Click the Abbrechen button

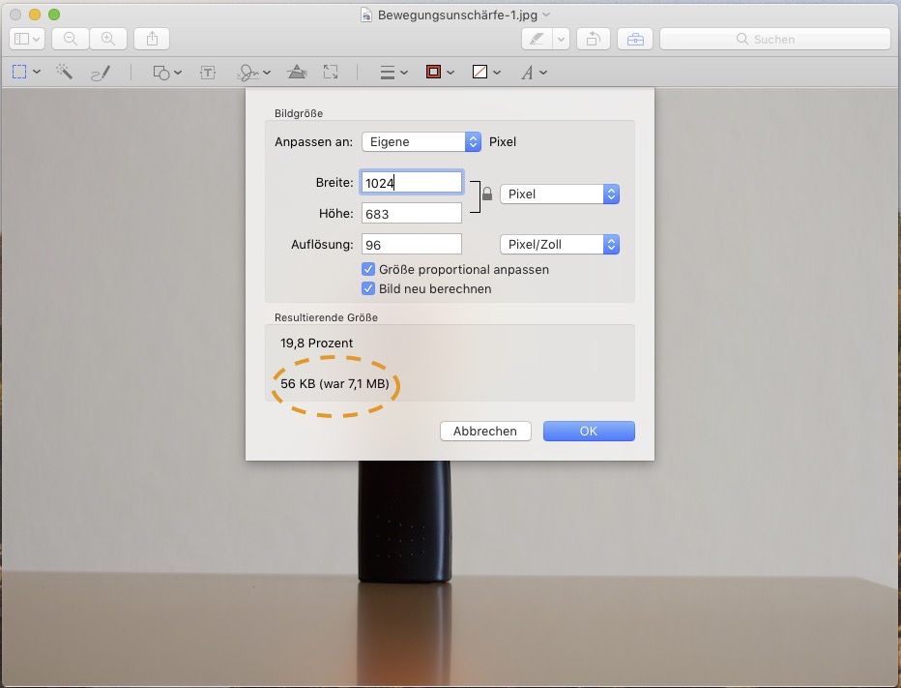[485, 431]
